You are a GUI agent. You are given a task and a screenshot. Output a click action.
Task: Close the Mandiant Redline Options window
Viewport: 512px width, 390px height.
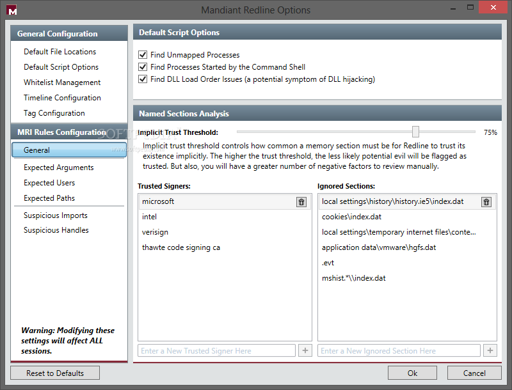[x=493, y=8]
